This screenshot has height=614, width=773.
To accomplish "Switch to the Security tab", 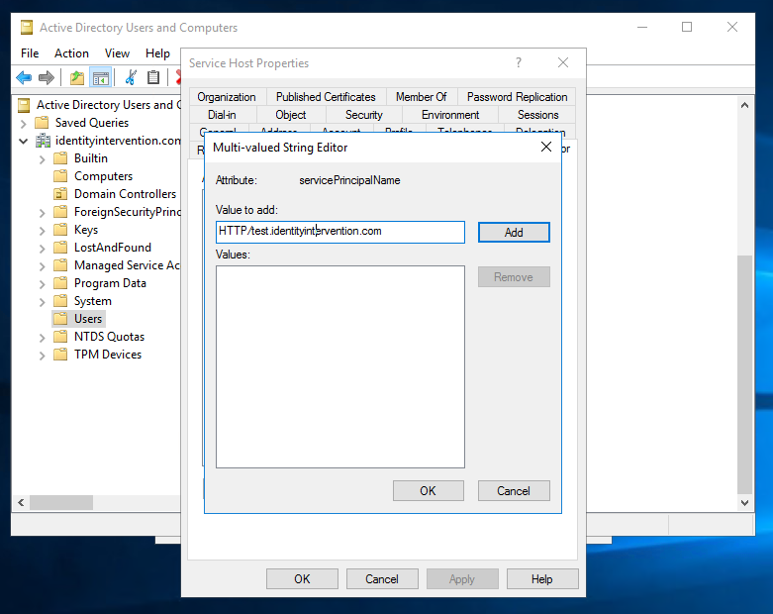I will (364, 115).
